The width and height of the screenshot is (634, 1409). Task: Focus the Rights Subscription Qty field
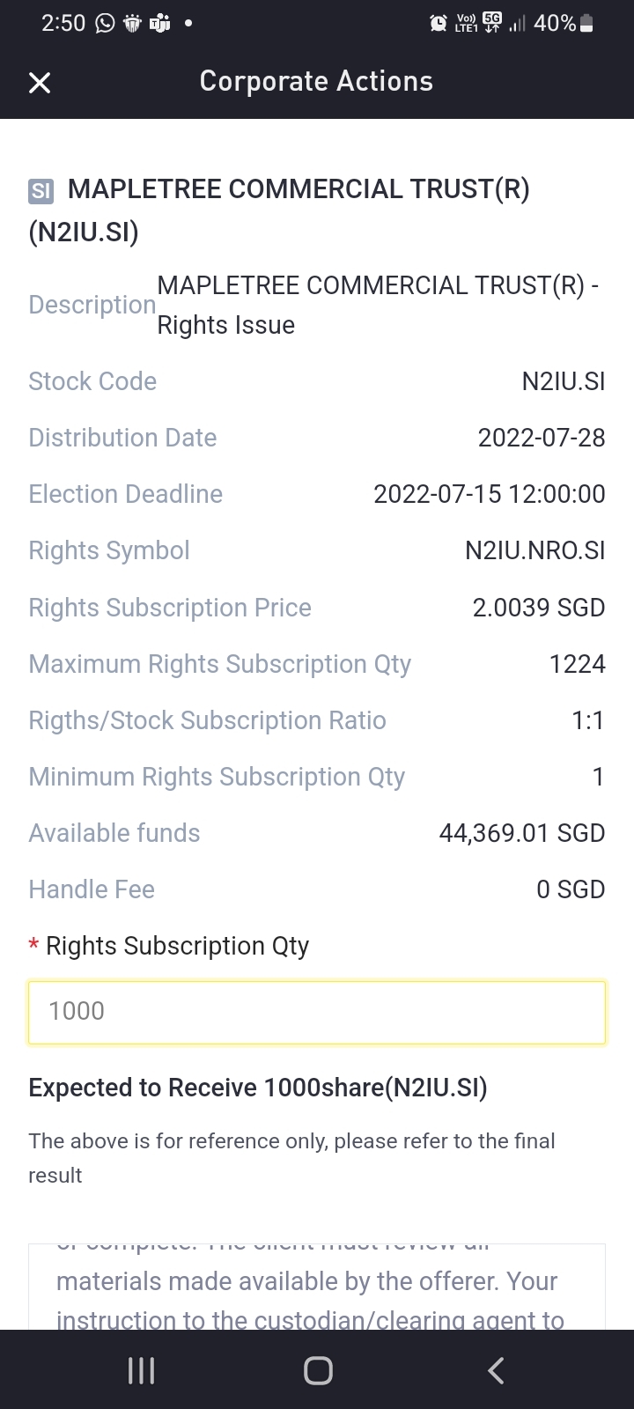coord(317,1012)
